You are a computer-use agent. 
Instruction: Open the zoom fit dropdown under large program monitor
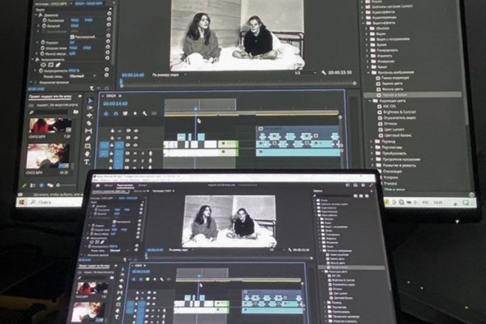click(169, 75)
